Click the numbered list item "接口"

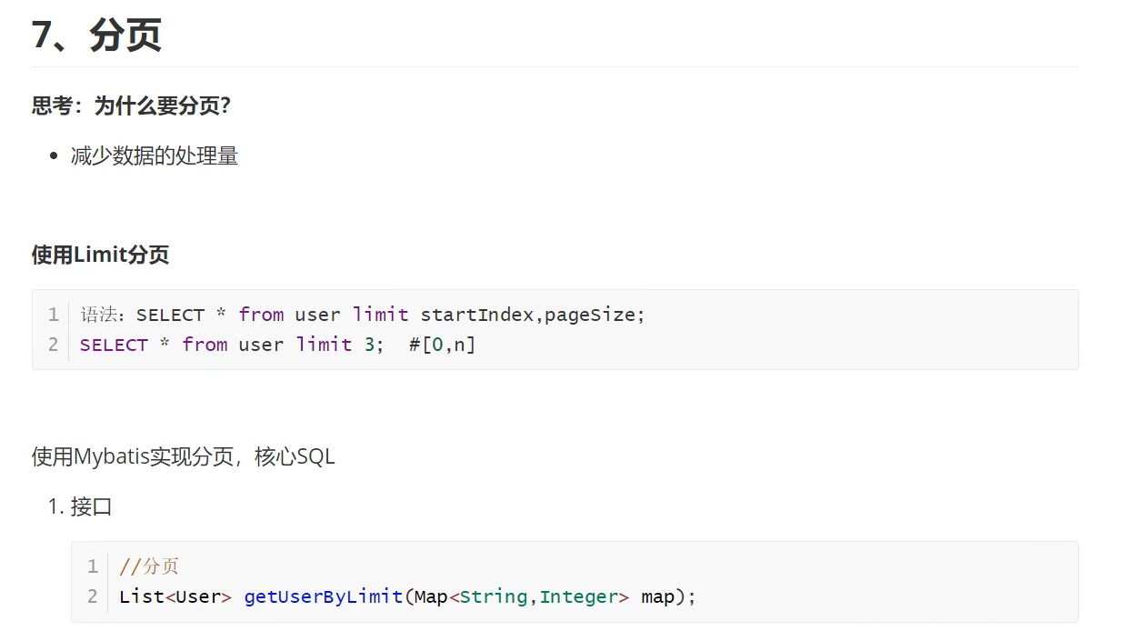point(91,506)
